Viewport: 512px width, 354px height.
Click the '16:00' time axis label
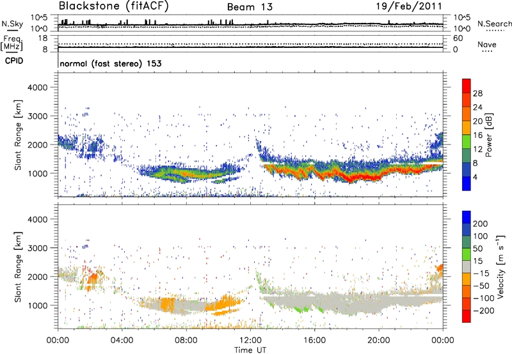314,341
